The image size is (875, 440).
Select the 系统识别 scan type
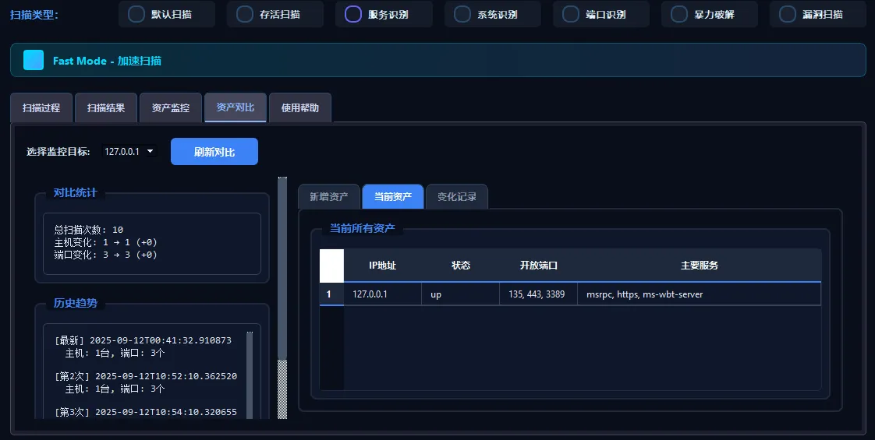462,14
